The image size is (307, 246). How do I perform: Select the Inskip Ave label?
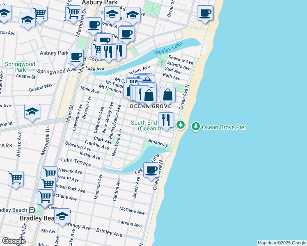(90, 155)
